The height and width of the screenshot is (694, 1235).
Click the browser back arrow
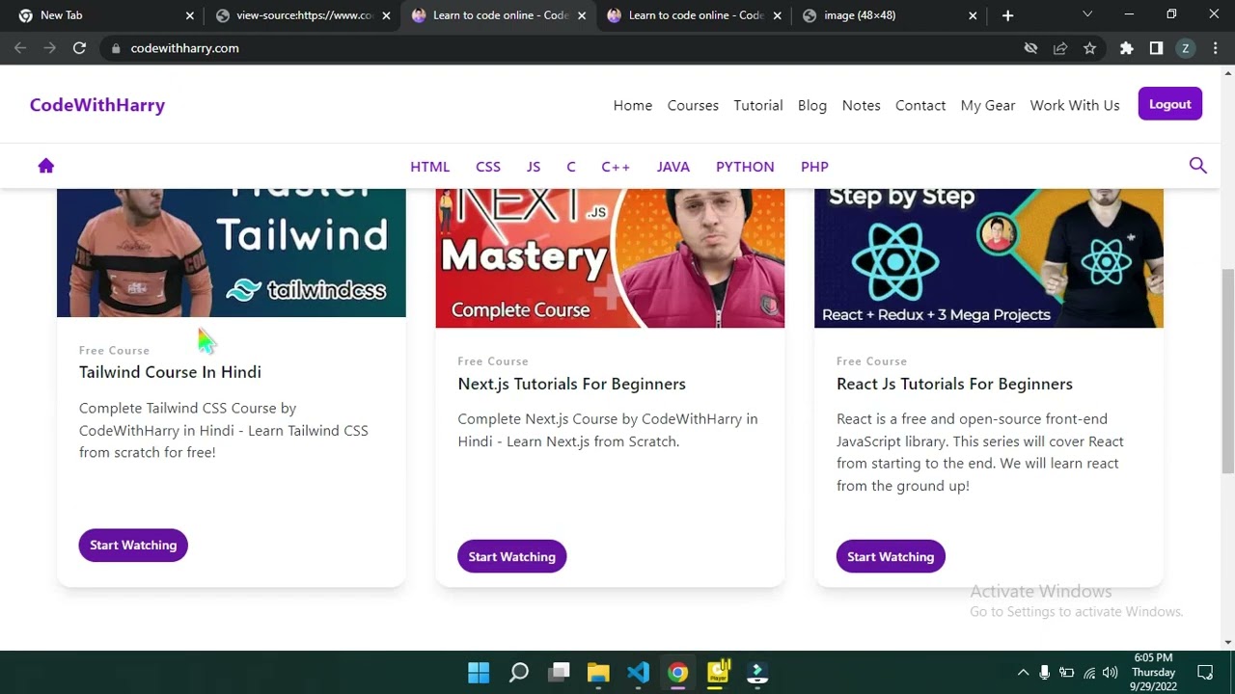pos(20,48)
